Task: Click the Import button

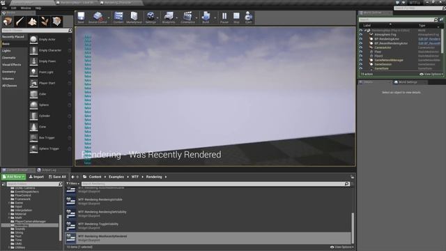Action: [x=36, y=176]
